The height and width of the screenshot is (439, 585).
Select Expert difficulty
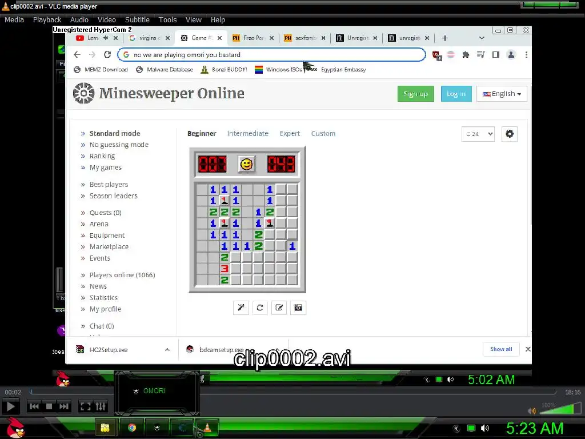coord(290,134)
